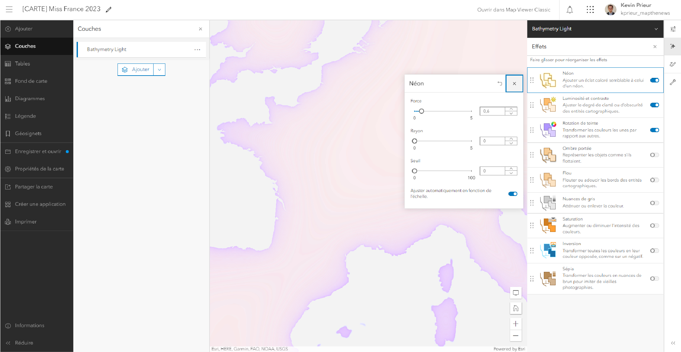
Task: Zoom in on the map with plus
Action: (516, 324)
